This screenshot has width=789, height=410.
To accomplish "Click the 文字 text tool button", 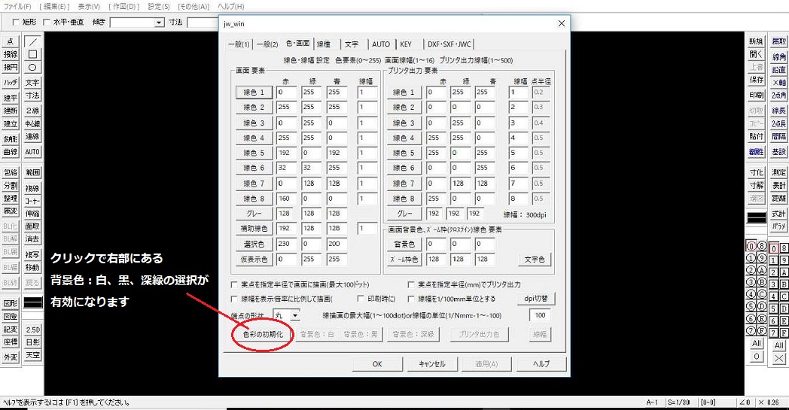I will (32, 83).
